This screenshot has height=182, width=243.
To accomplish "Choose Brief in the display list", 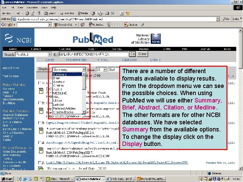I will 56,78.
